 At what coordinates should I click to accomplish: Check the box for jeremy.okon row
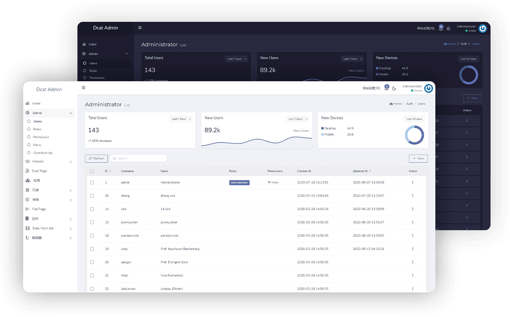pos(92,222)
